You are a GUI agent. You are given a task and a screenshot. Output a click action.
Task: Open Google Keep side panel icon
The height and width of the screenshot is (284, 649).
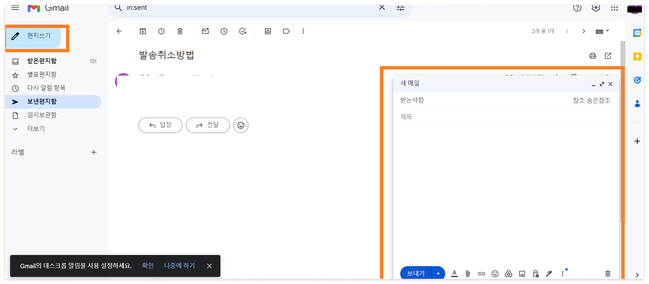(638, 57)
